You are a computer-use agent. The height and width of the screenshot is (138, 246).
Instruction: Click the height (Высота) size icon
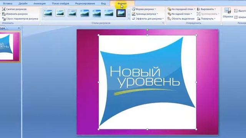point(236,11)
